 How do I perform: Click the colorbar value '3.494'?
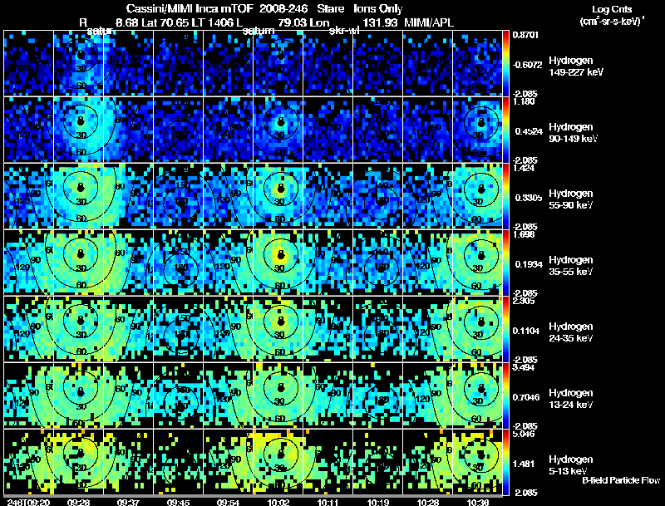pos(524,367)
